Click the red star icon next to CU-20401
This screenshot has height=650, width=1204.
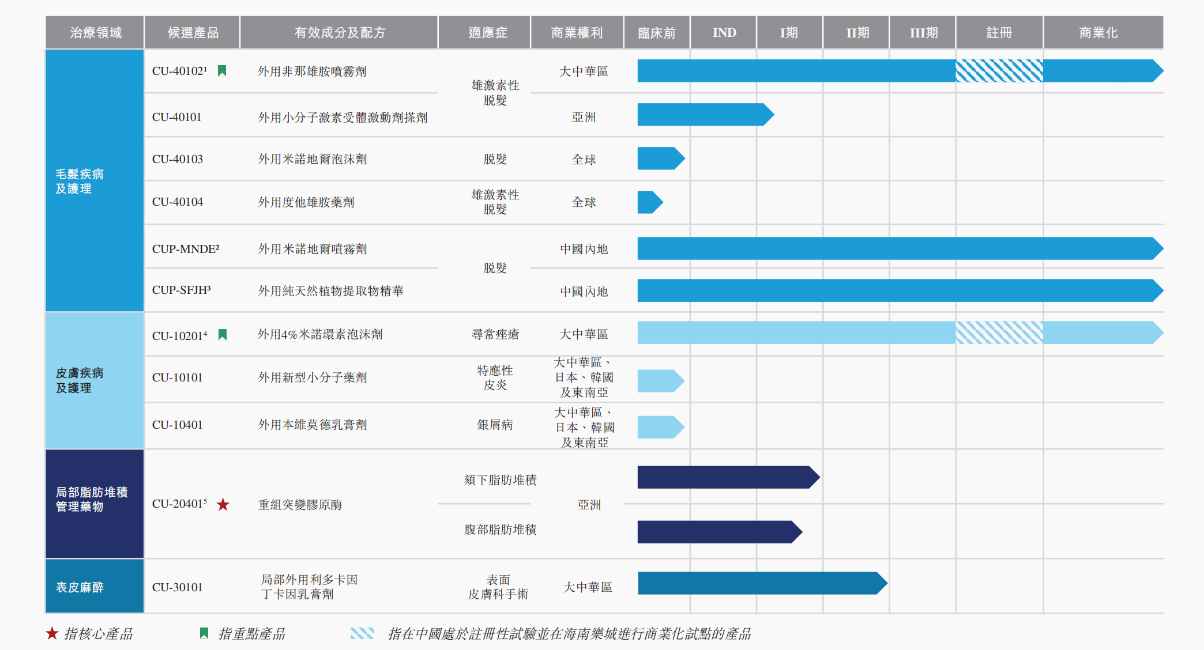tap(223, 505)
